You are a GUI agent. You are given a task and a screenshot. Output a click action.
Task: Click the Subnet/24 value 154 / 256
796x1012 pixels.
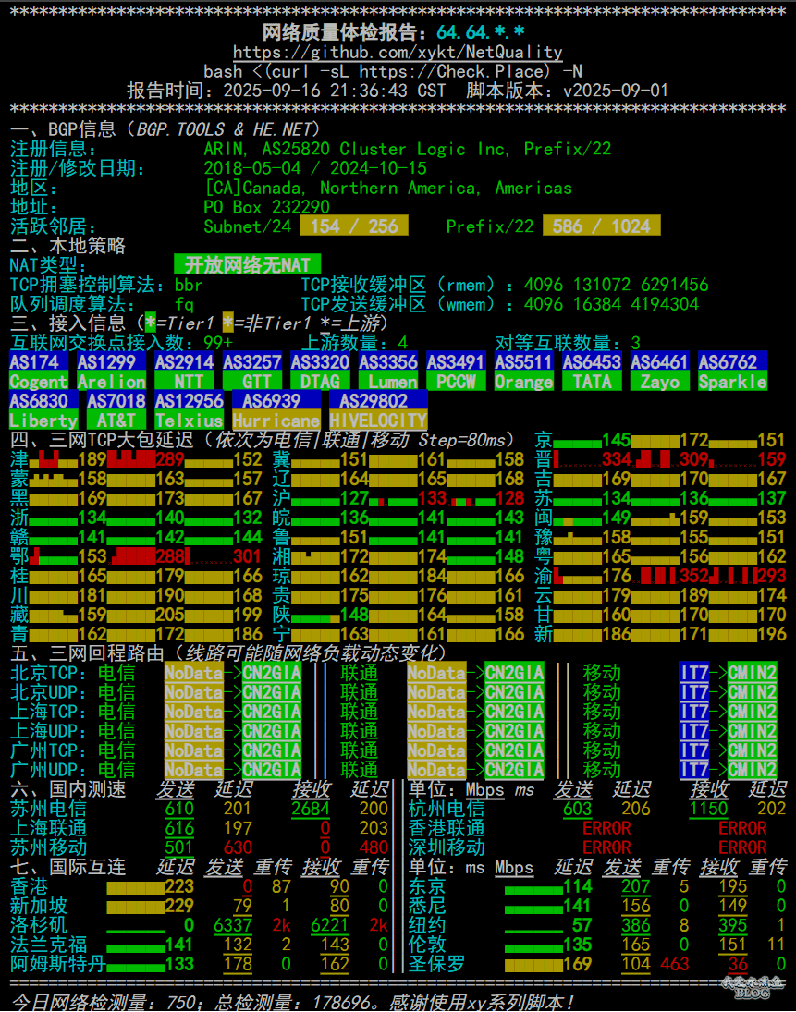tap(354, 226)
